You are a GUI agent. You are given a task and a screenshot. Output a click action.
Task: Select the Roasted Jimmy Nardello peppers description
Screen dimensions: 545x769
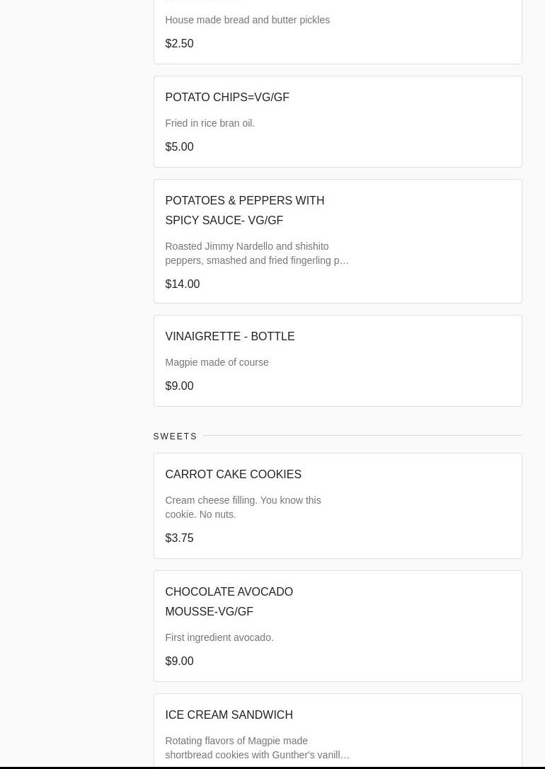pos(256,253)
